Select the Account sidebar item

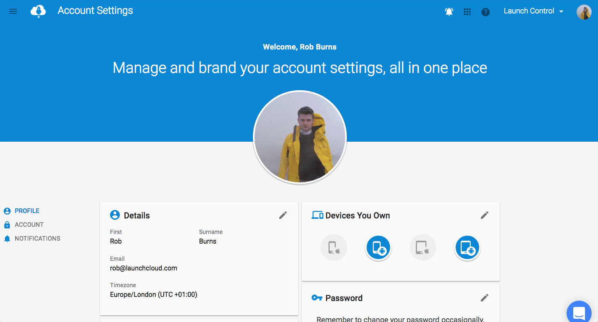click(29, 225)
